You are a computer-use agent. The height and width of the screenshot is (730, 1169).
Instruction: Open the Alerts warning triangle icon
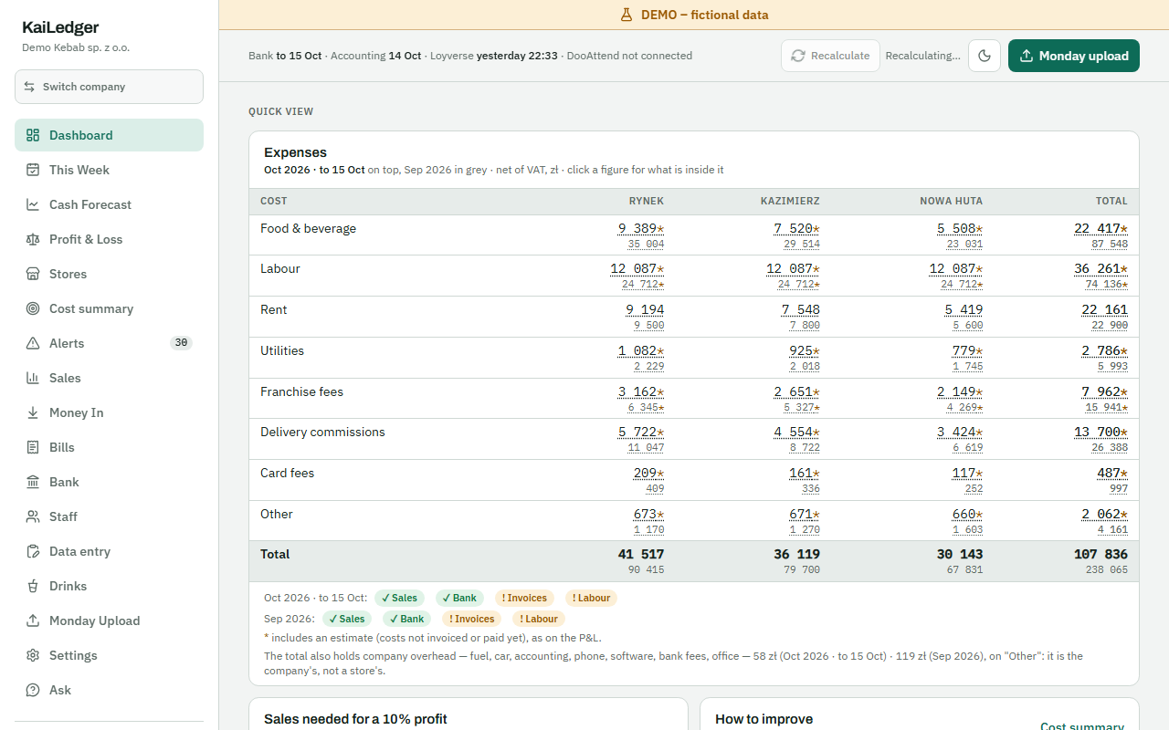click(33, 343)
